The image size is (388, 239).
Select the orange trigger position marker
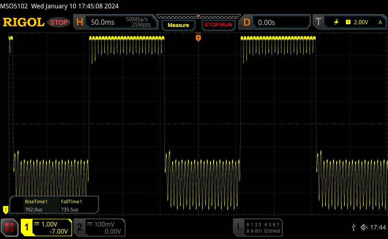point(198,38)
